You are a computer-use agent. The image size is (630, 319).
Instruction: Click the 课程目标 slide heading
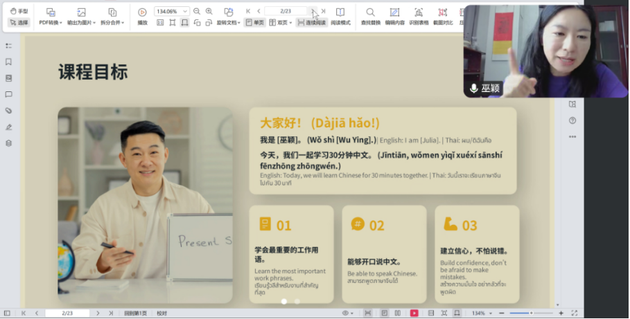93,72
